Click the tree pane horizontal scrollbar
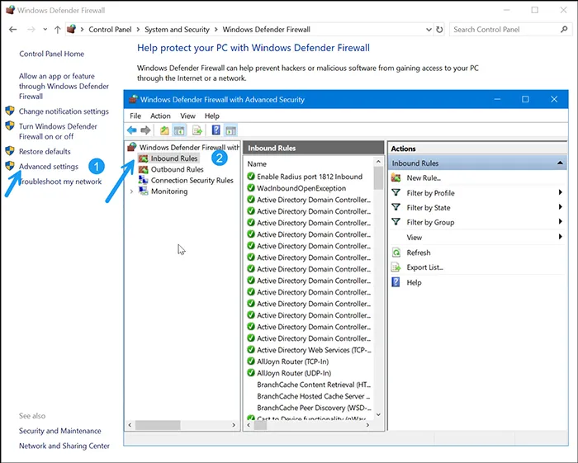578x463 pixels. tap(157, 426)
